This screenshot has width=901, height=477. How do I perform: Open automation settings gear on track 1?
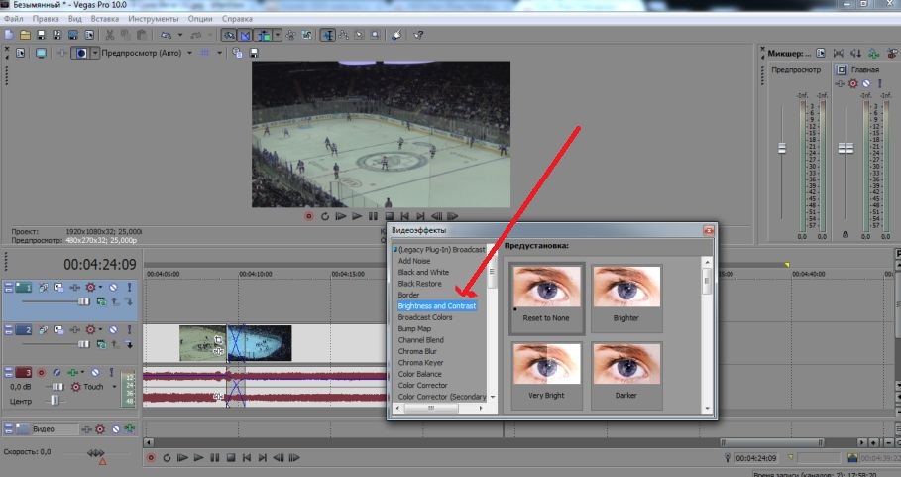(x=90, y=287)
